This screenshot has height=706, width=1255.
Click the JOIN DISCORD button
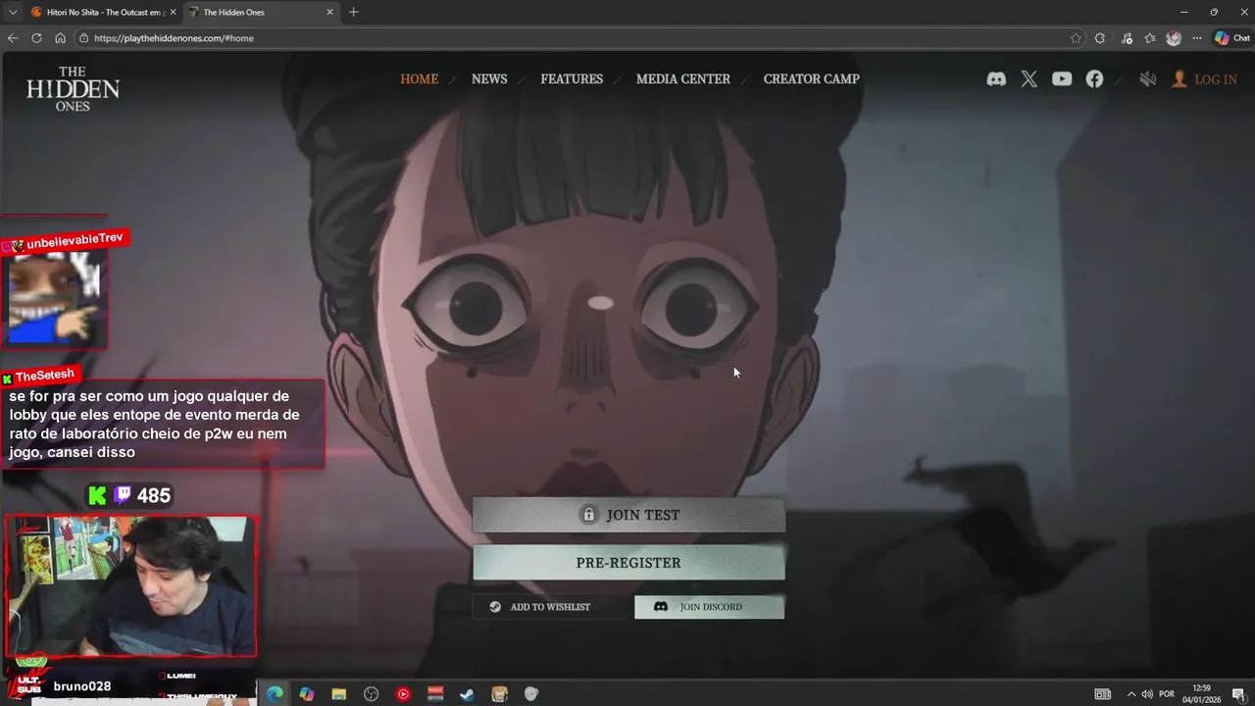coord(709,607)
